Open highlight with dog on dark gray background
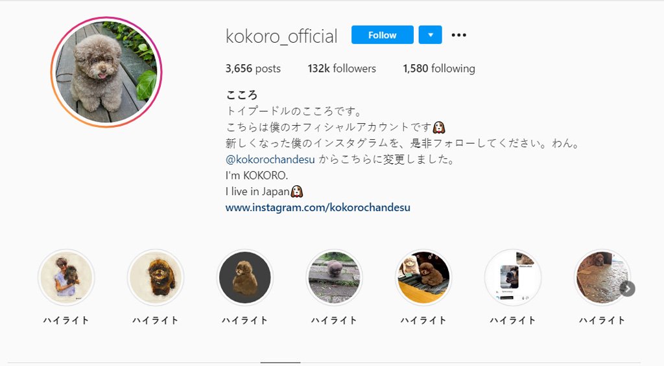664x366 pixels. (244, 277)
